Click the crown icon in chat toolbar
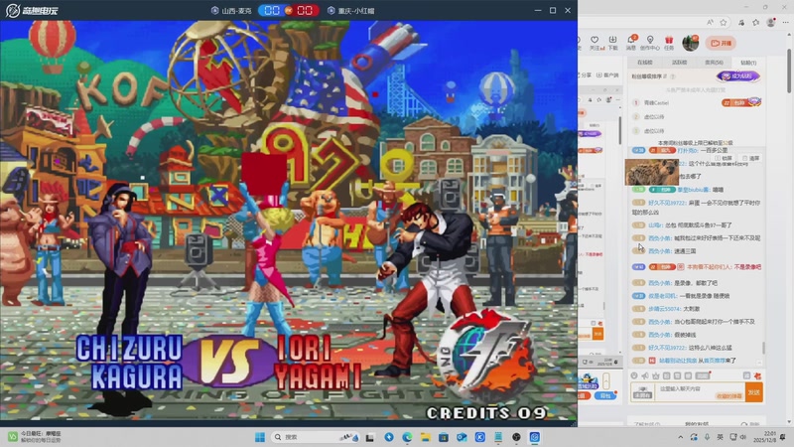The width and height of the screenshot is (794, 447). point(656,375)
